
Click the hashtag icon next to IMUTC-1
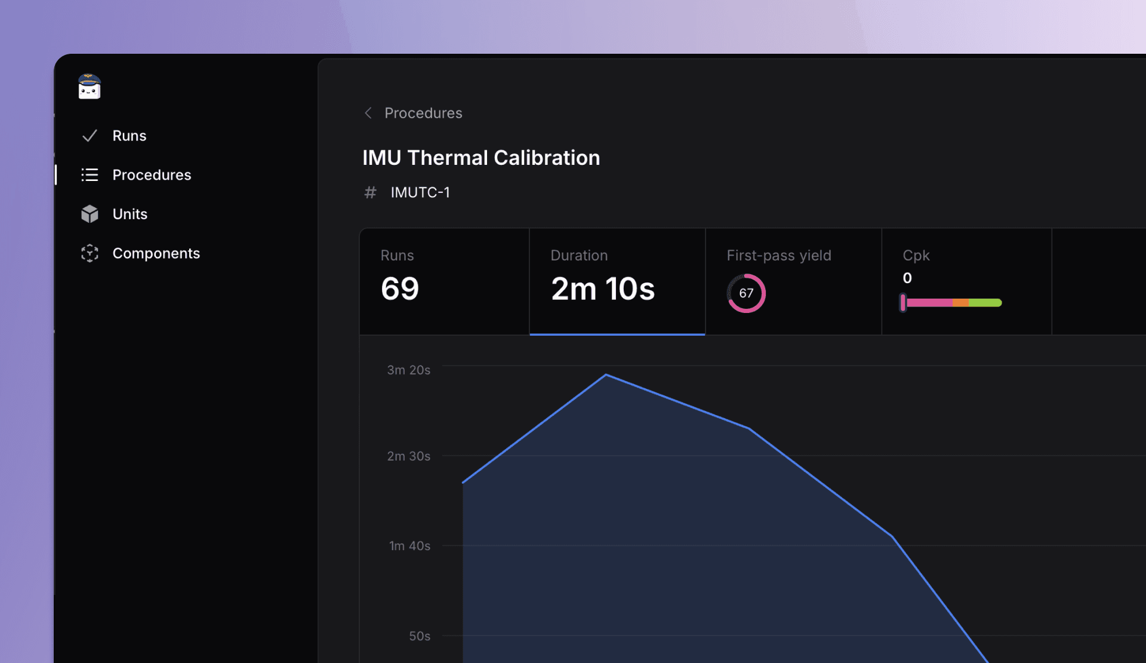[370, 192]
